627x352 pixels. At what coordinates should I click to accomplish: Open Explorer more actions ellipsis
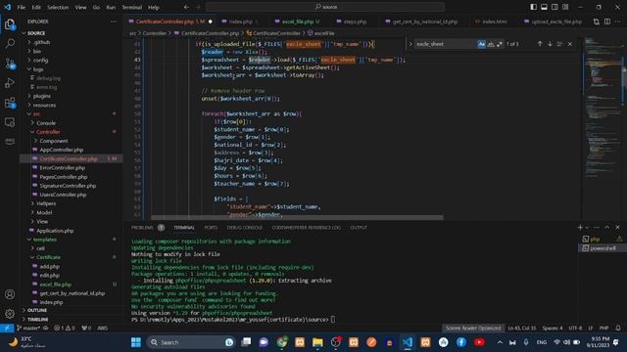tap(114, 22)
